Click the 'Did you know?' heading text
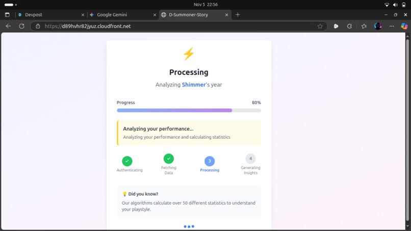411x231 pixels. click(x=143, y=194)
